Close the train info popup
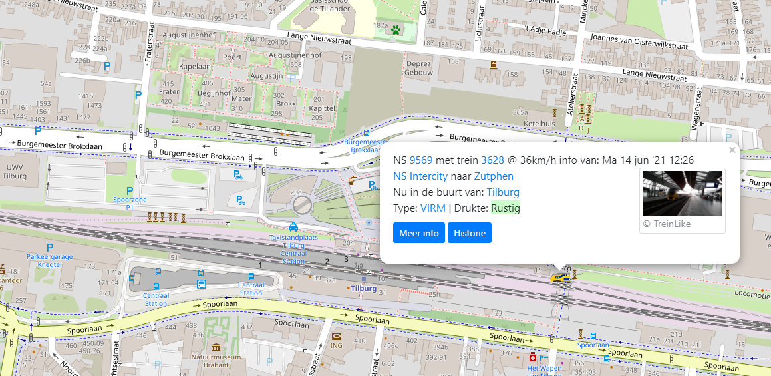771x376 pixels. [x=732, y=150]
